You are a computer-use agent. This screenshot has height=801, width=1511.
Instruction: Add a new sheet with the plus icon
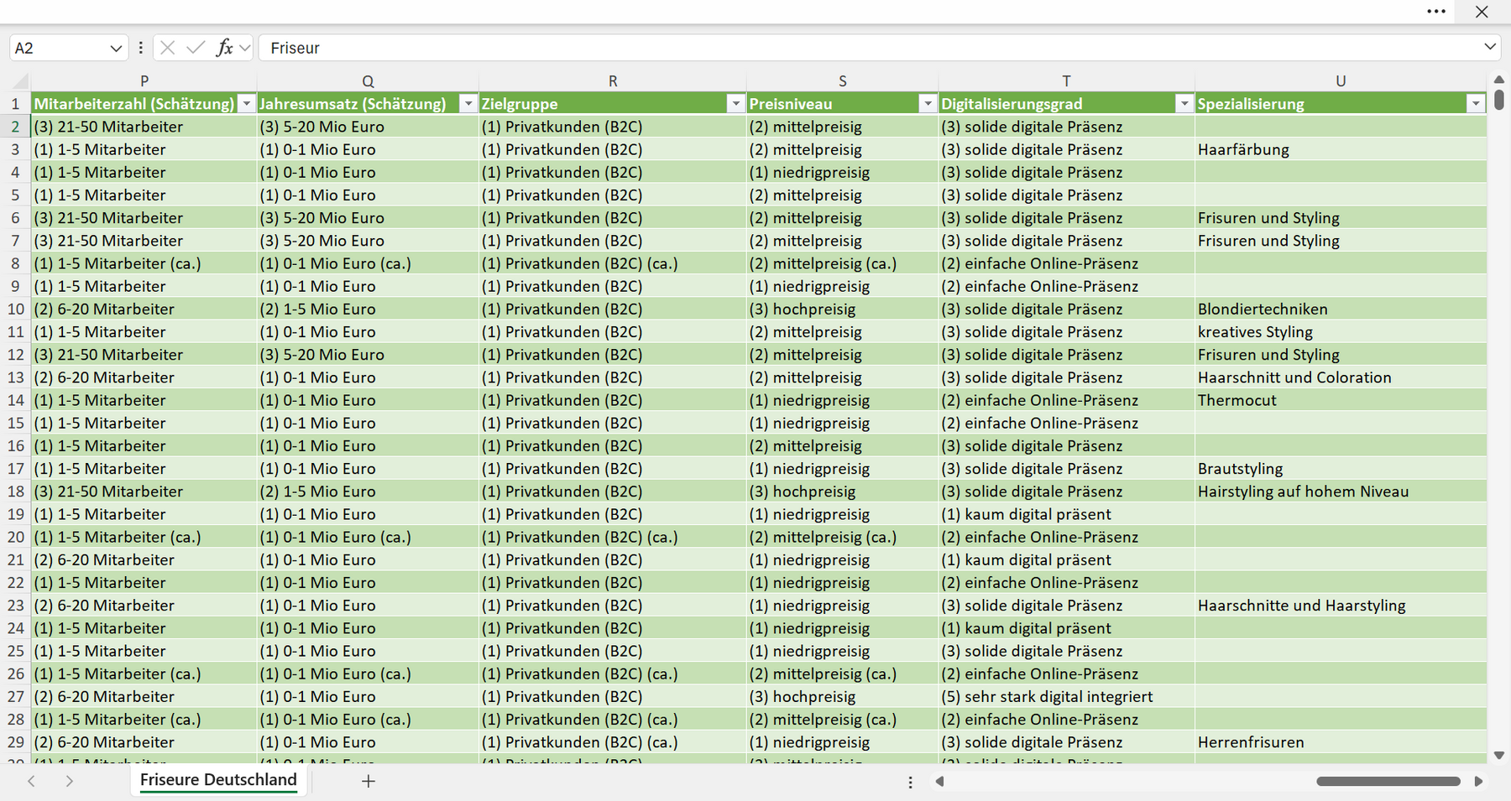(368, 781)
